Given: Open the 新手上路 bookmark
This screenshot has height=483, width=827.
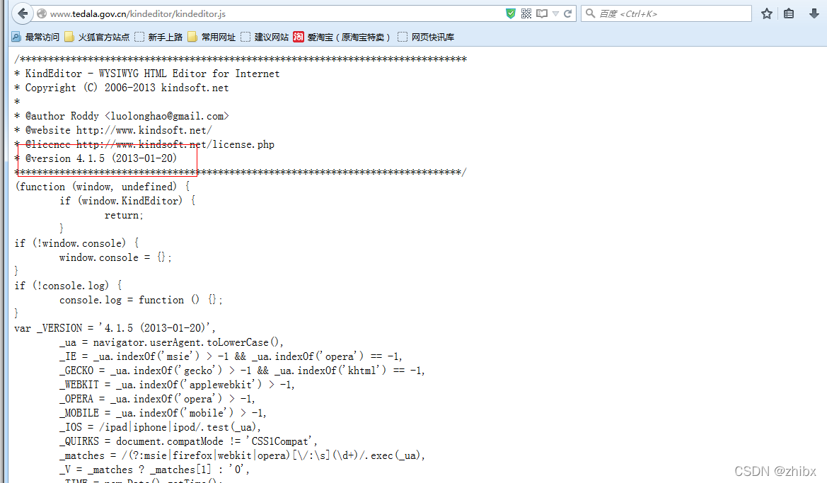Looking at the screenshot, I should coord(158,37).
